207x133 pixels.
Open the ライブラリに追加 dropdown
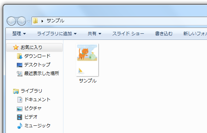pos(57,34)
